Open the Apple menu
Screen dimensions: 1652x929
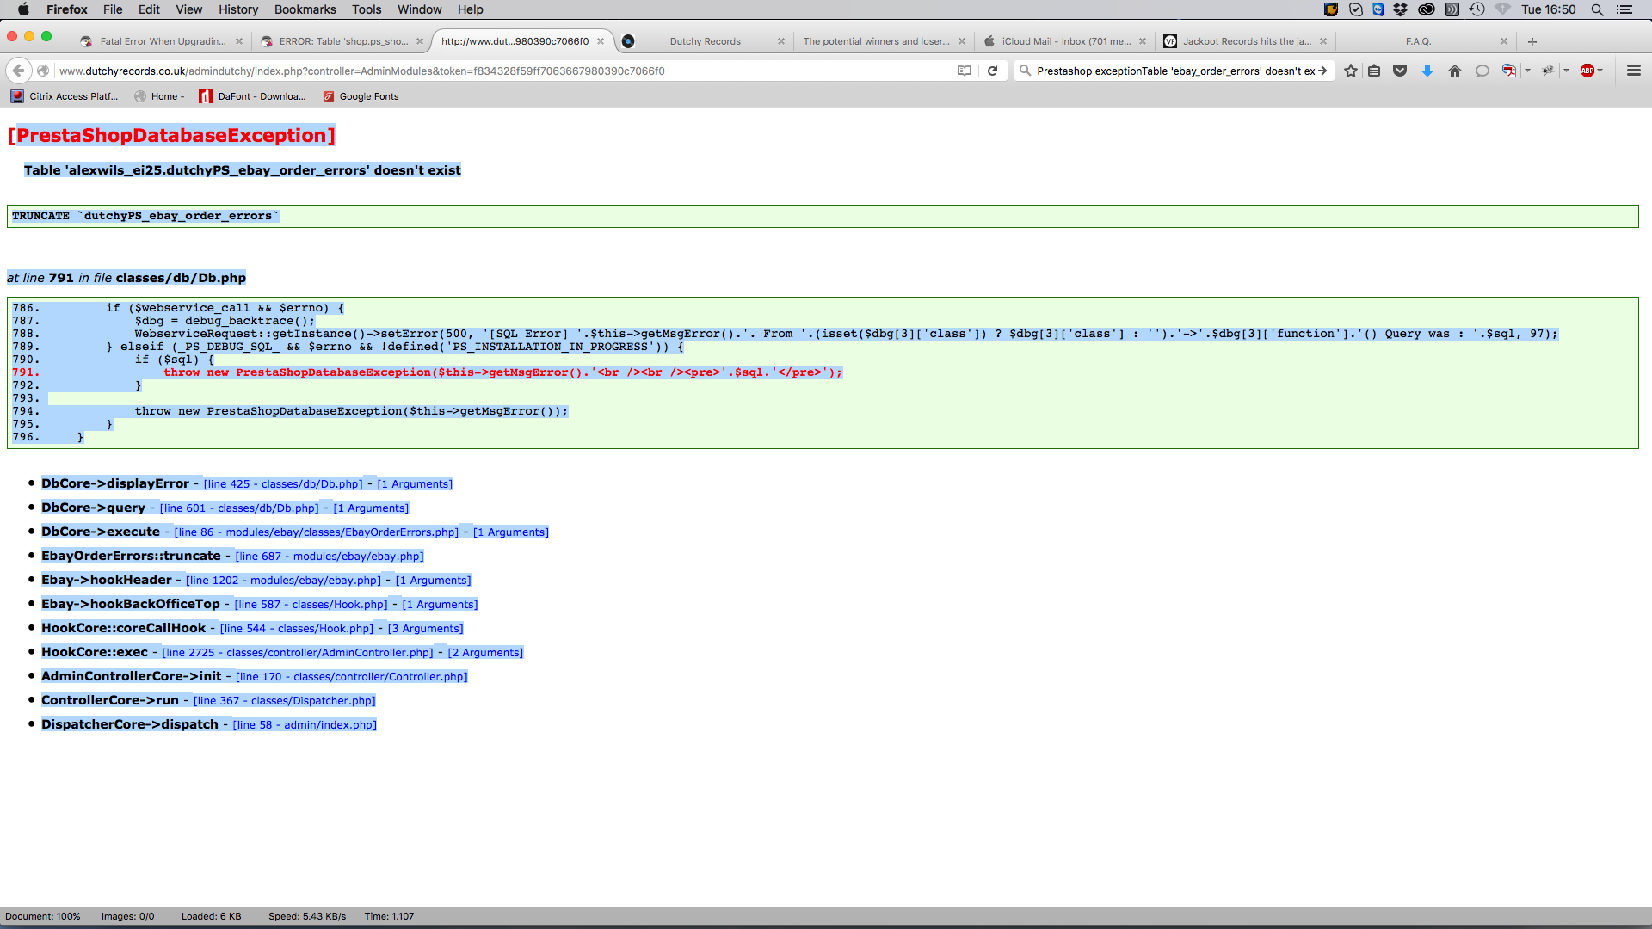[23, 9]
